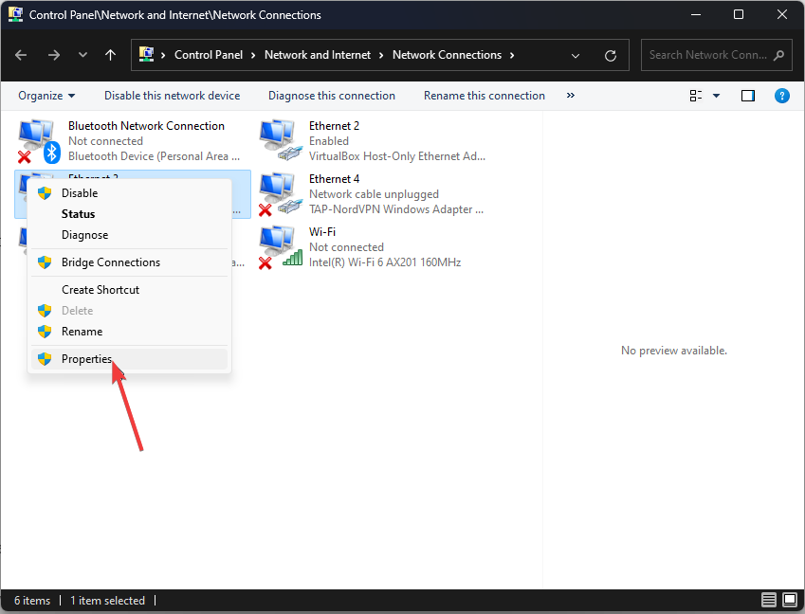Select the Bluetooth Network Connection adapter icon
805x614 pixels.
39,141
